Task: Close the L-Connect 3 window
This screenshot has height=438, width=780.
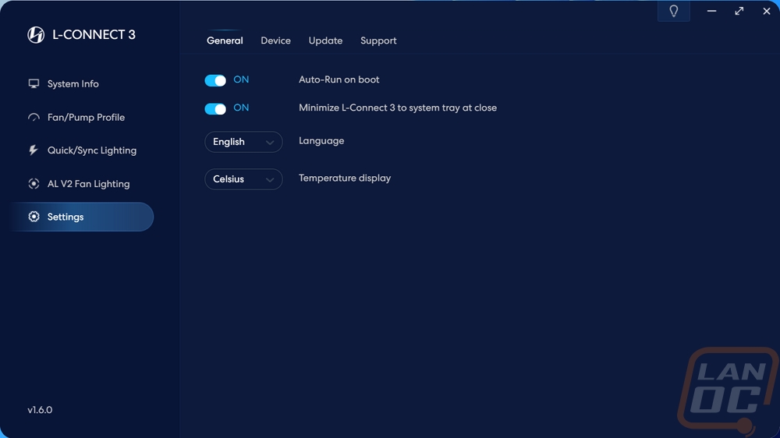Action: point(767,11)
